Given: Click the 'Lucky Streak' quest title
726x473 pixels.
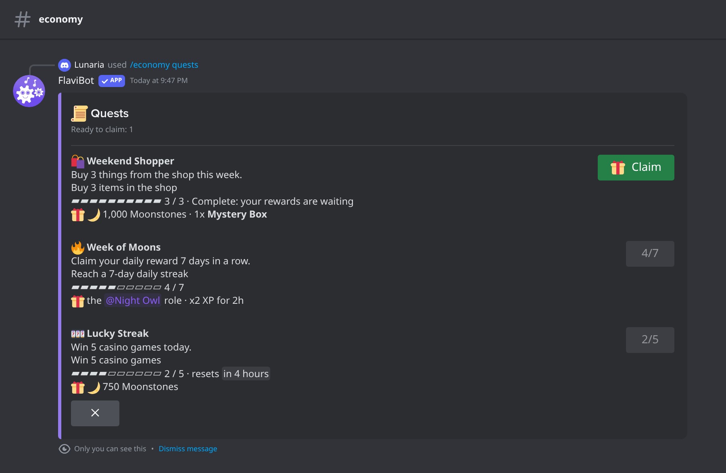Looking at the screenshot, I should [118, 334].
